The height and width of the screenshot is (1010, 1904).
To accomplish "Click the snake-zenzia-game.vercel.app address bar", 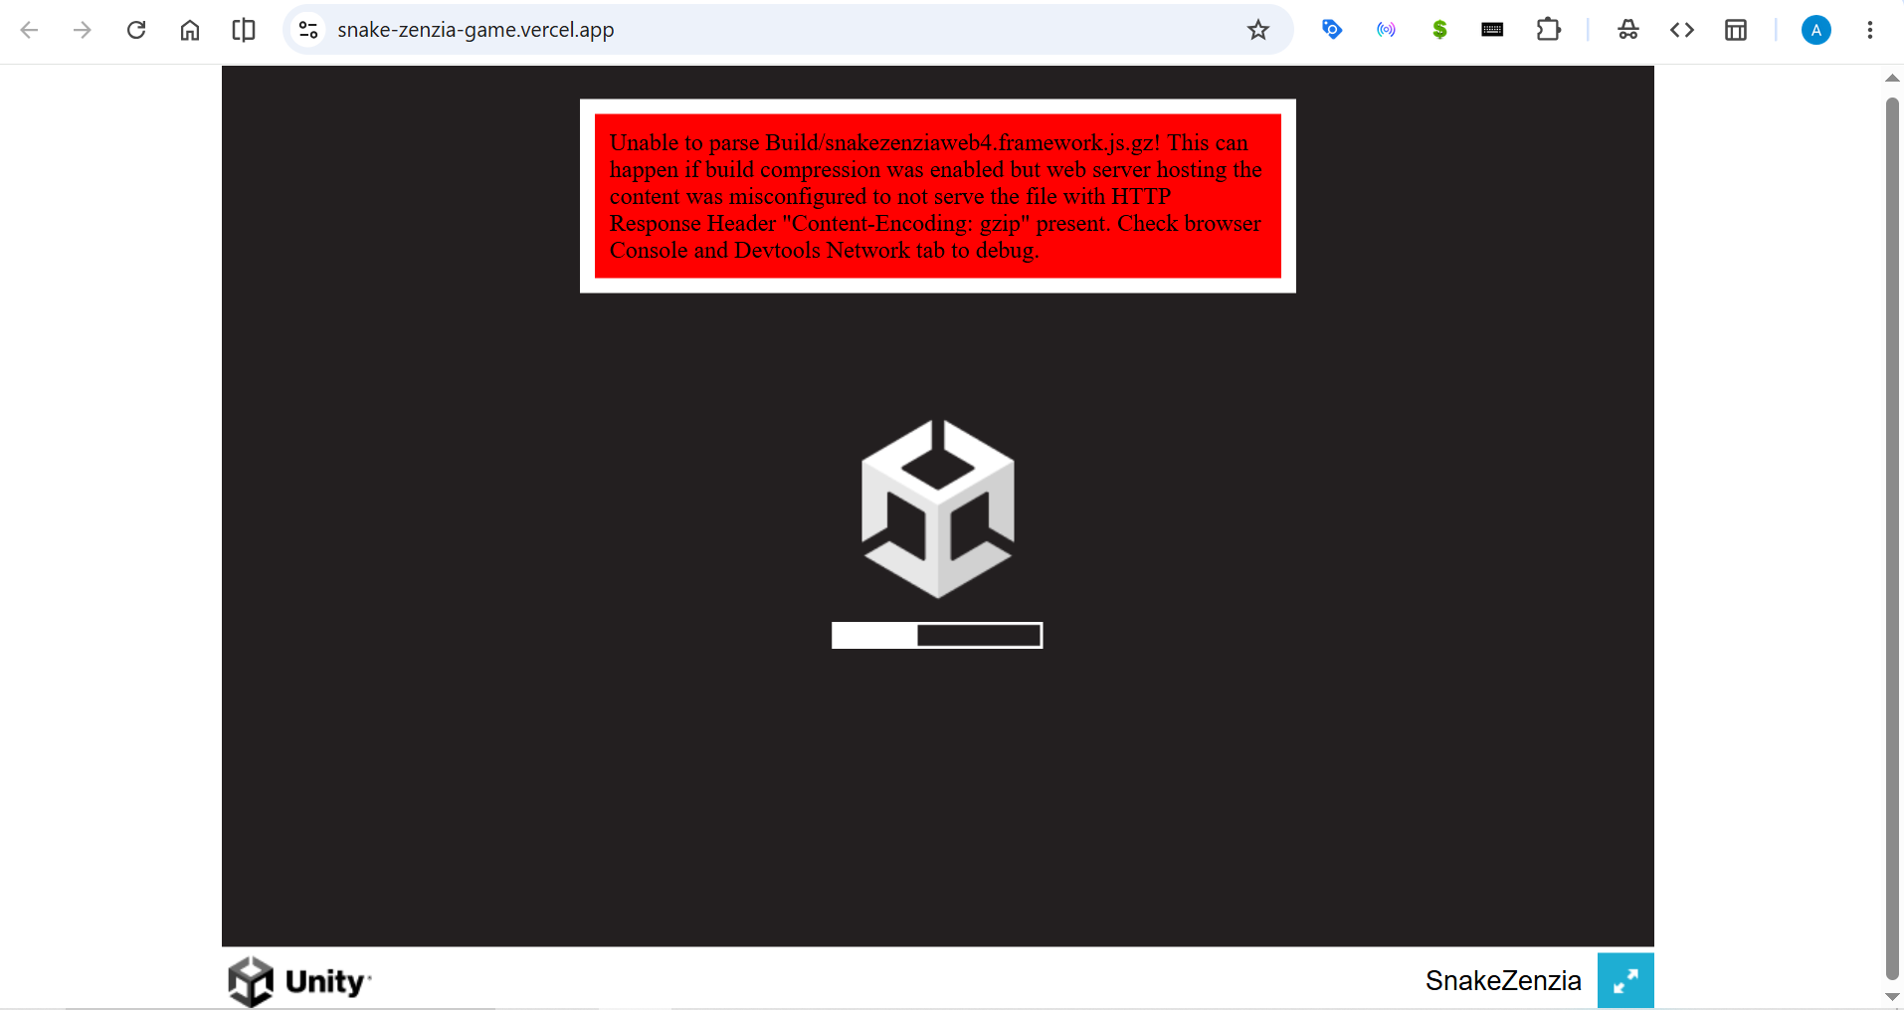I will 786,30.
